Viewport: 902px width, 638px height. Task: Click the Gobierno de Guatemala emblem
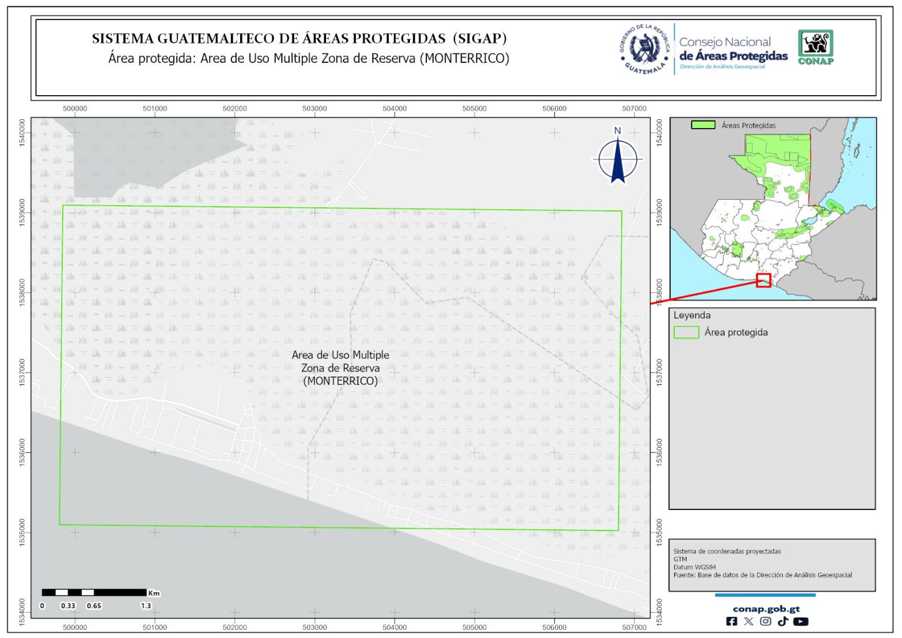pos(645,49)
